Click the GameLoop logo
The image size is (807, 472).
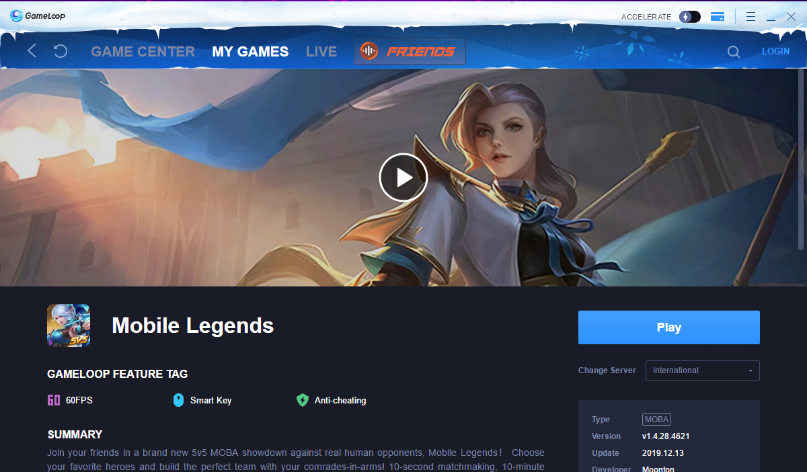(x=38, y=15)
